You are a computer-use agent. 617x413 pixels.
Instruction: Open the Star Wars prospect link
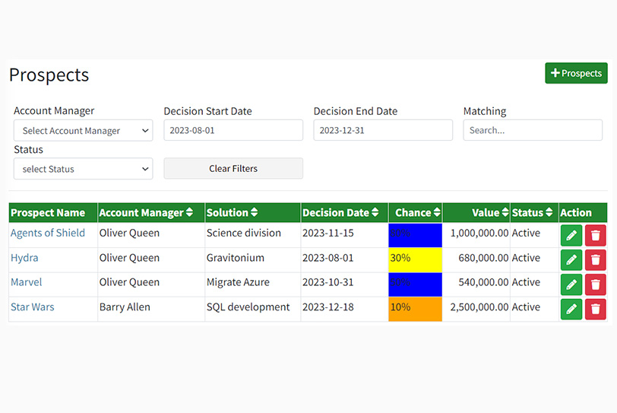click(x=33, y=307)
